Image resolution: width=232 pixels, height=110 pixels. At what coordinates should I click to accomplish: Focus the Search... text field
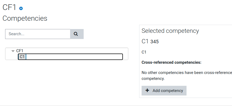pyautogui.click(x=38, y=34)
